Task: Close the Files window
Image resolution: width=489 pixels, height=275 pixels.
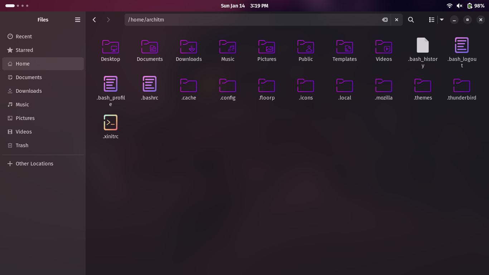Action: click(480, 20)
